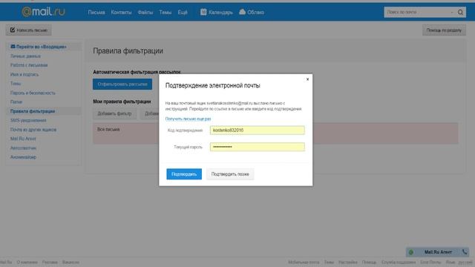Close the email confirmation dialog
Image resolution: width=475 pixels, height=267 pixels.
click(307, 79)
